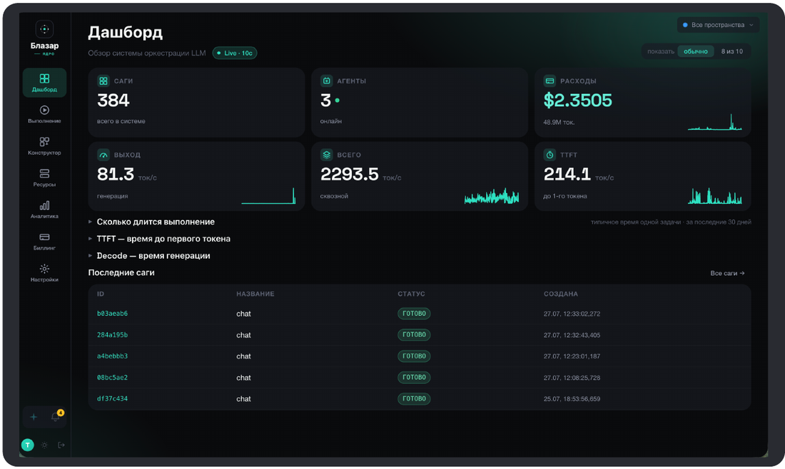This screenshot has width=785, height=469.
Task: Expand TTFT — время до первого токена
Action: click(163, 239)
